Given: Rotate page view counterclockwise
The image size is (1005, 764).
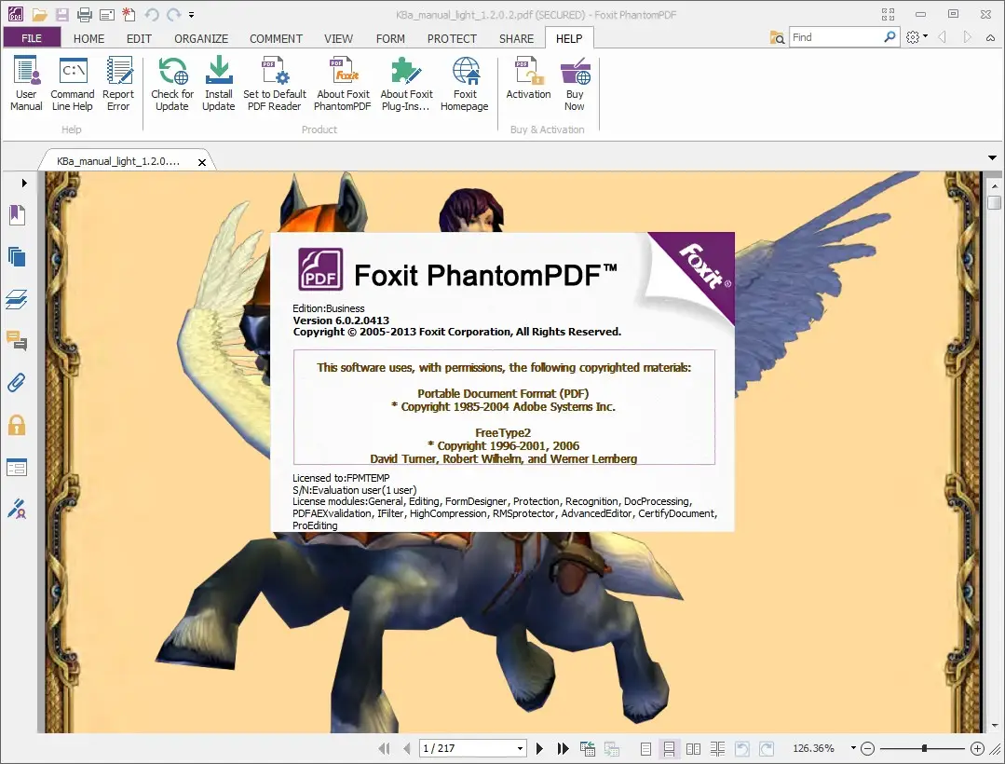Looking at the screenshot, I should point(742,748).
